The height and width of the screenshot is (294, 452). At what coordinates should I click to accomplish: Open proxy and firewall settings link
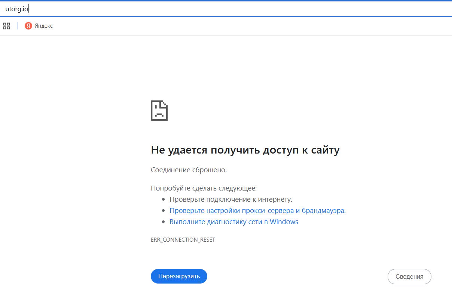pyautogui.click(x=258, y=210)
